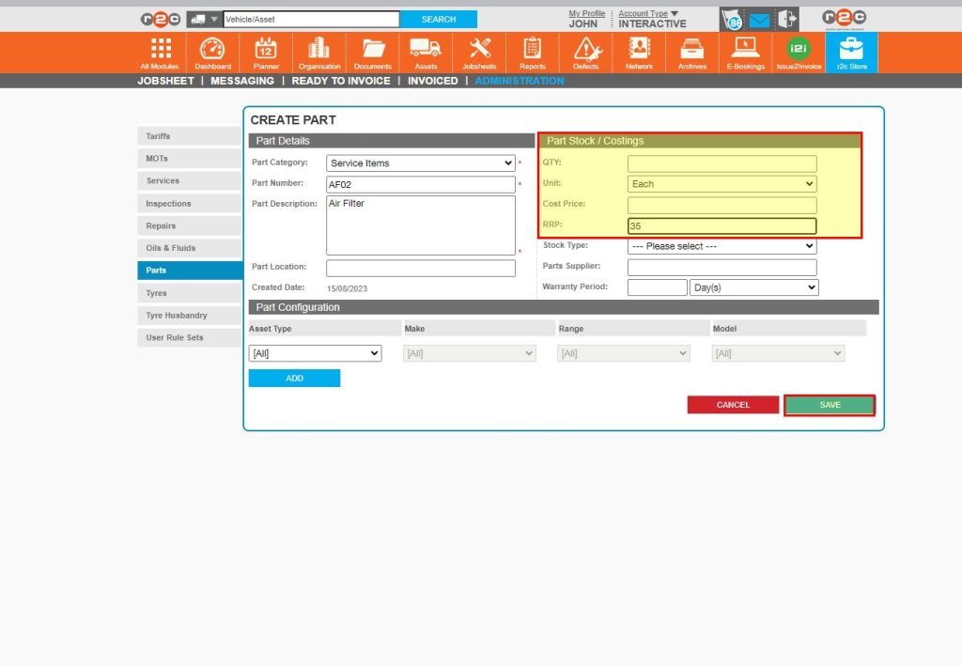Open the Part Category dropdown

(420, 163)
